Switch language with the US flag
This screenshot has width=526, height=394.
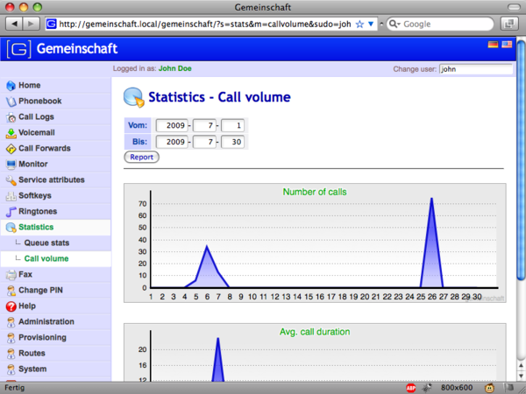(x=507, y=45)
